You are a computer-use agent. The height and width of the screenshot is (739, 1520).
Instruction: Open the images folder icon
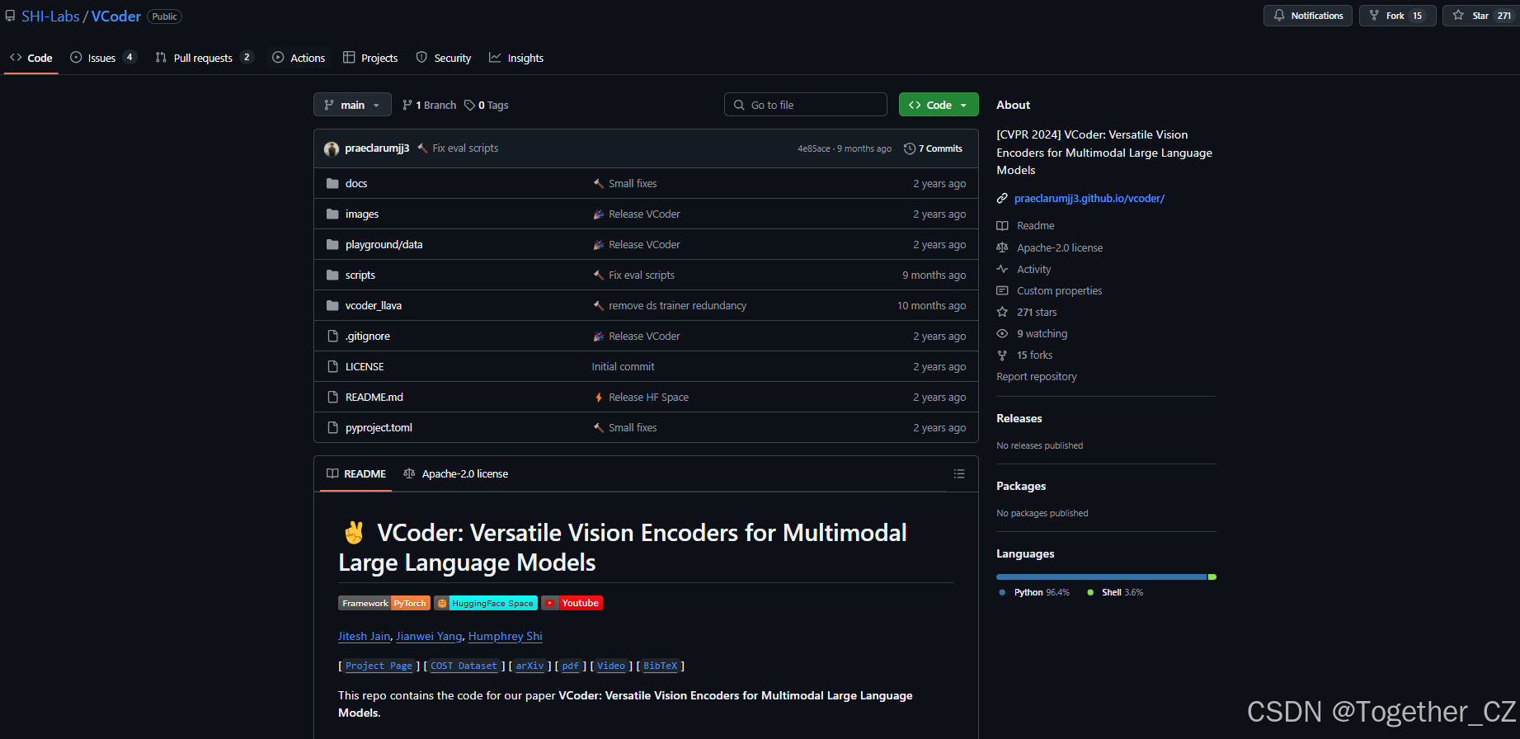click(332, 214)
